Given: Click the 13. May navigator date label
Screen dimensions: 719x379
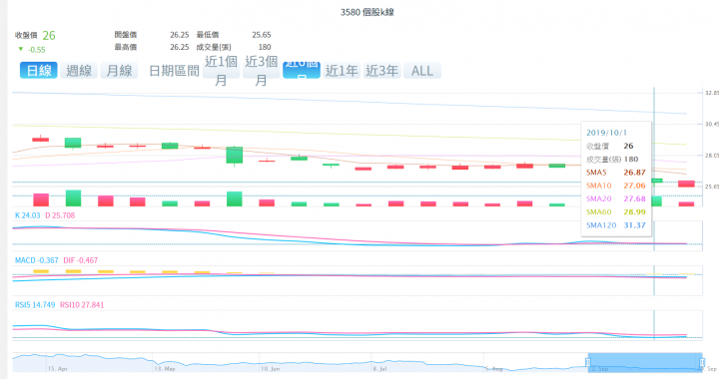Looking at the screenshot, I should pos(165,368).
